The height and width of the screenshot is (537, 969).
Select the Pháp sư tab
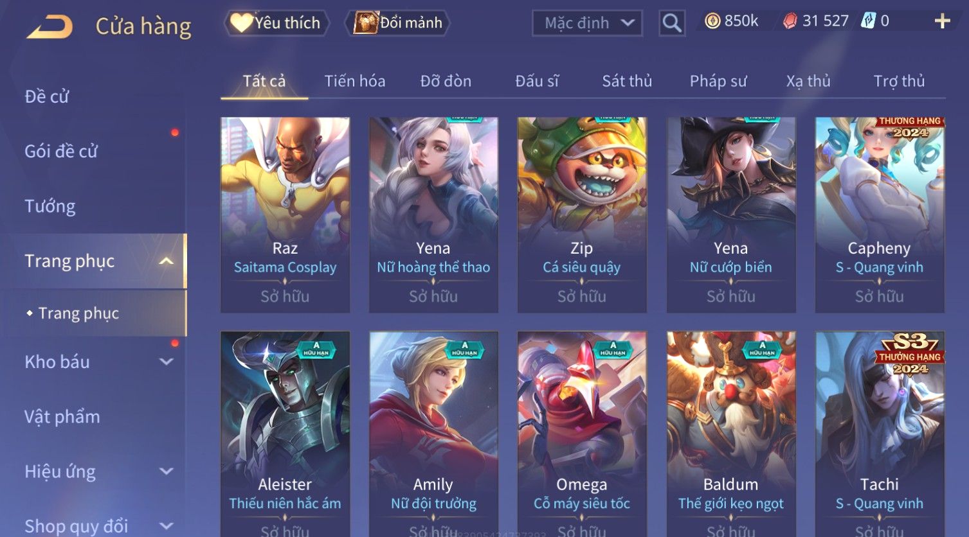(x=718, y=81)
